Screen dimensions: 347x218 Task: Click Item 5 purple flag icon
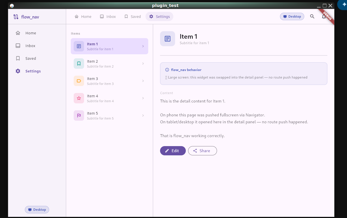(79, 115)
